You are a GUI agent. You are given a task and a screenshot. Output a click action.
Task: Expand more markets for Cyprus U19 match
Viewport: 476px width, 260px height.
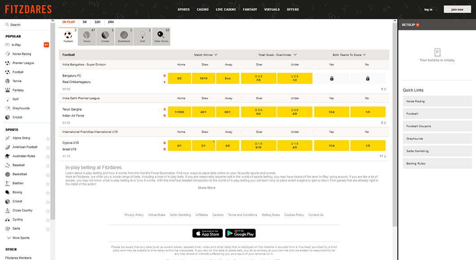coord(383,156)
